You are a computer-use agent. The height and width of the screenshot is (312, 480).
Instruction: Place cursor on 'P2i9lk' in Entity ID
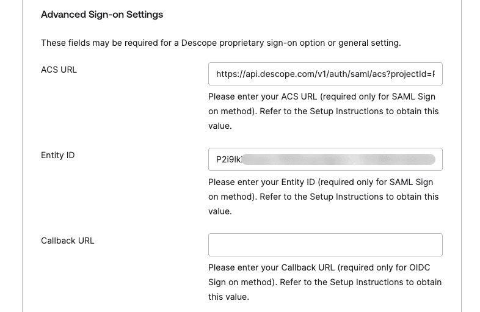tap(229, 159)
